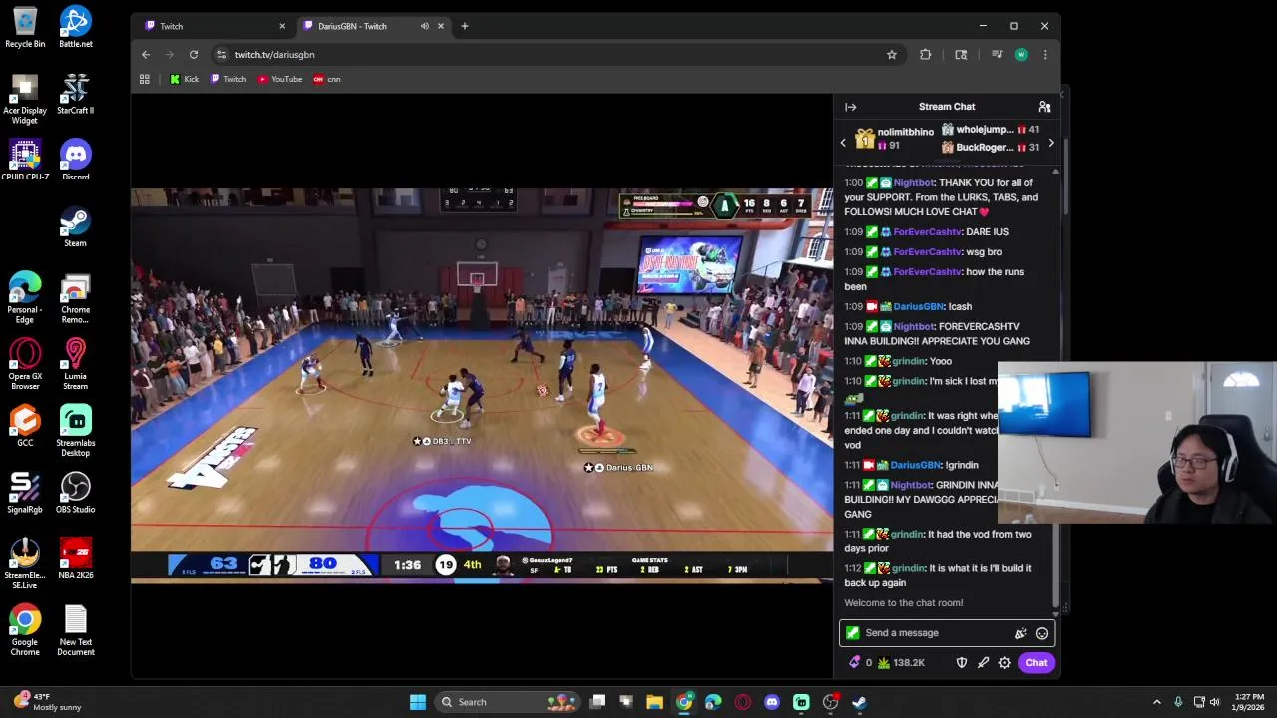Show hidden system tray icons
This screenshot has width=1277, height=718.
[1157, 702]
